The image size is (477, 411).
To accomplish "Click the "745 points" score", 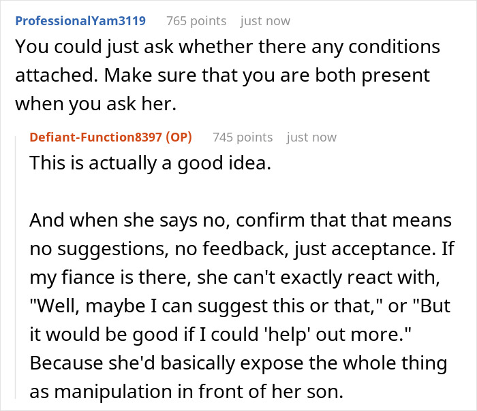I will tap(243, 137).
